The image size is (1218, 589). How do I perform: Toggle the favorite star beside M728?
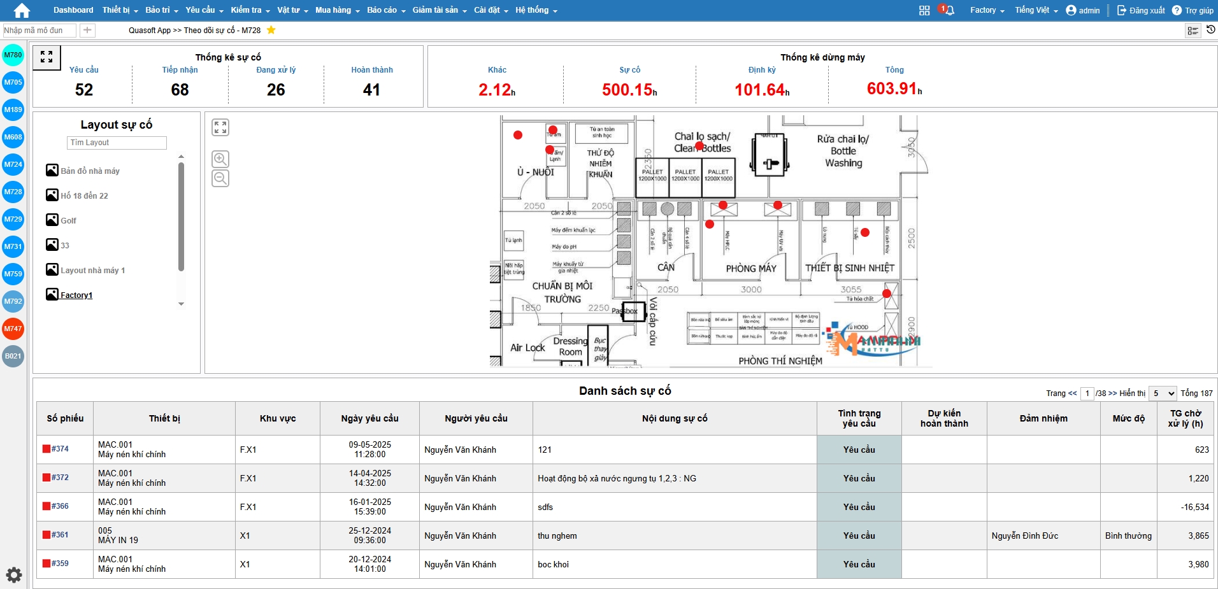click(271, 30)
